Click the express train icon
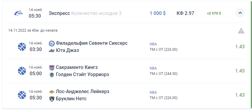This screenshot has height=111, width=252. click(19, 13)
